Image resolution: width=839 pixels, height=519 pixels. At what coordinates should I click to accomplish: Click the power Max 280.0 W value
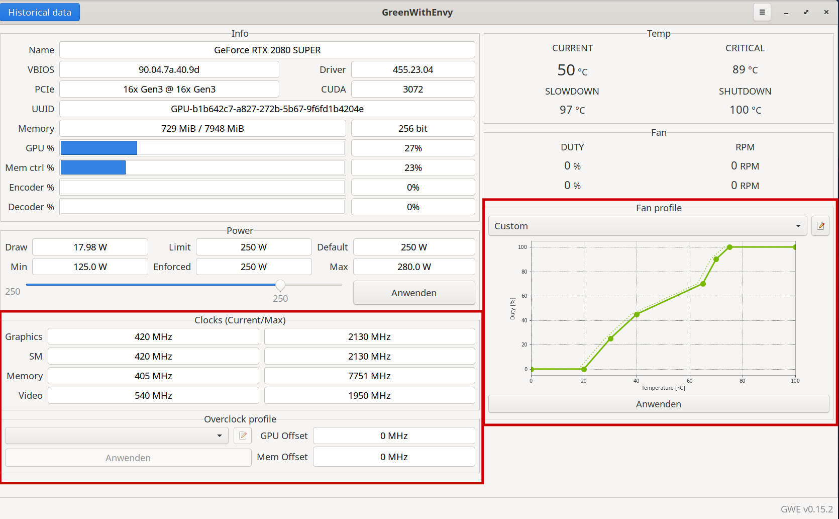click(414, 267)
